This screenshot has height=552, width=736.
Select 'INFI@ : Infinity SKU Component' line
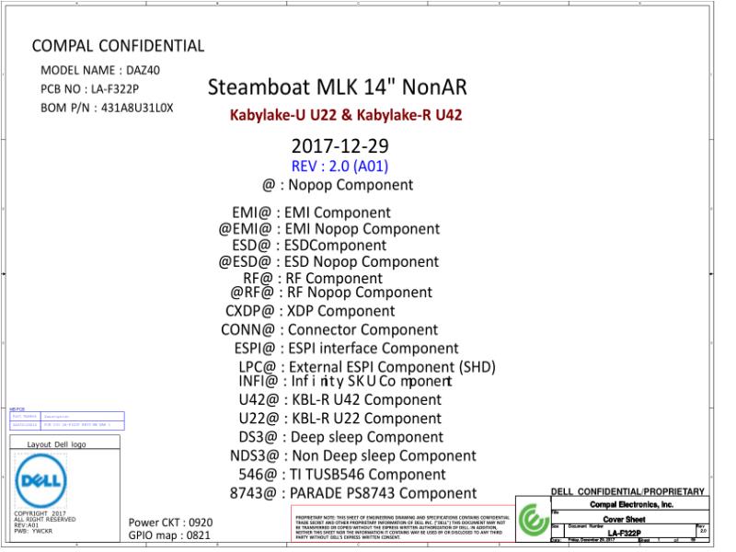[x=345, y=381]
